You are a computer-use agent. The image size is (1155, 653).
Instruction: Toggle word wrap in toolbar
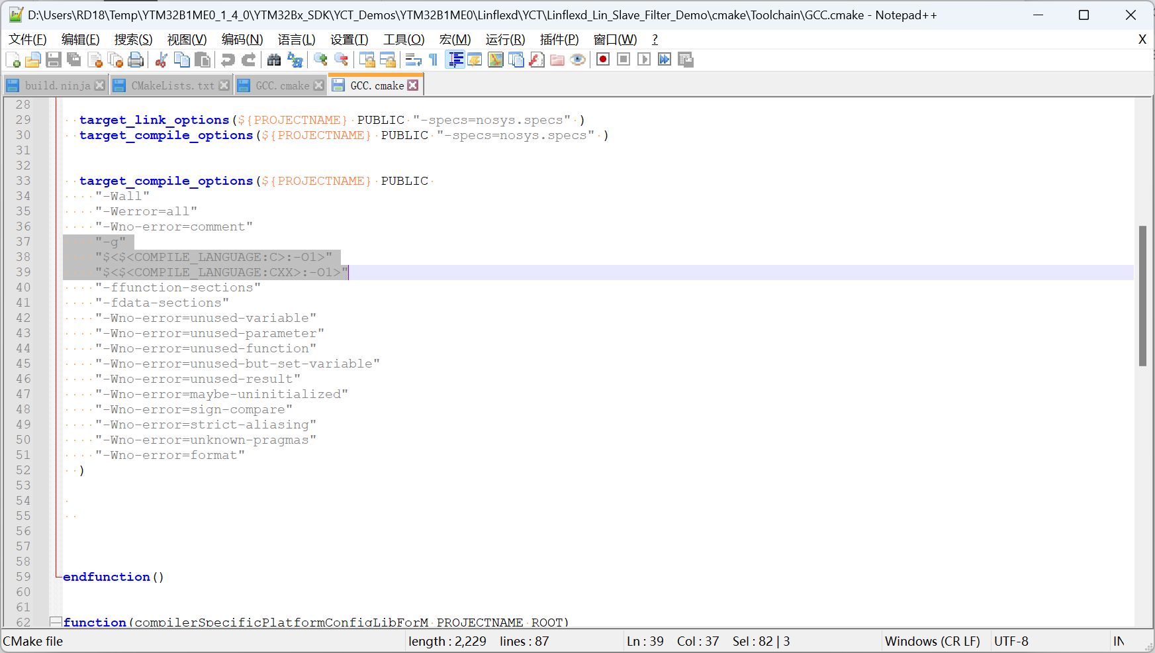(x=414, y=60)
